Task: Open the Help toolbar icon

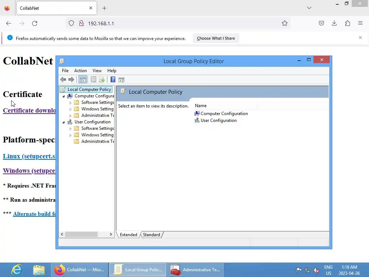Action: tap(113, 80)
